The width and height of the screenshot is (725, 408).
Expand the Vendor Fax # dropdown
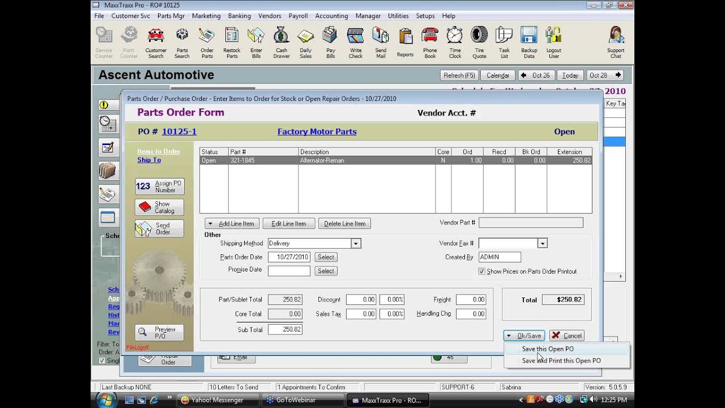tap(542, 244)
